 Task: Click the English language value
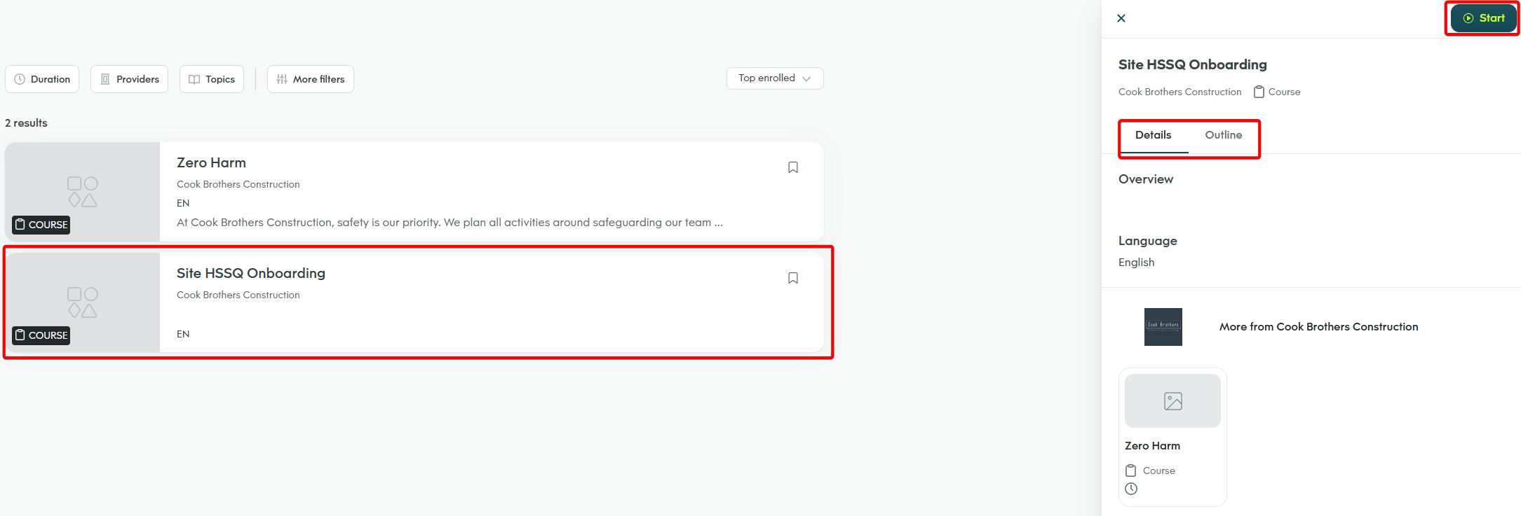click(1136, 262)
